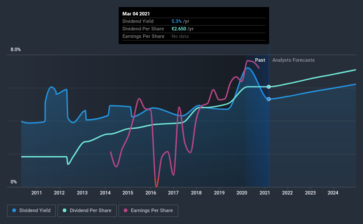The width and height of the screenshot is (363, 224).
Task: Click the 2023 x-axis label
Action: pyautogui.click(x=310, y=193)
